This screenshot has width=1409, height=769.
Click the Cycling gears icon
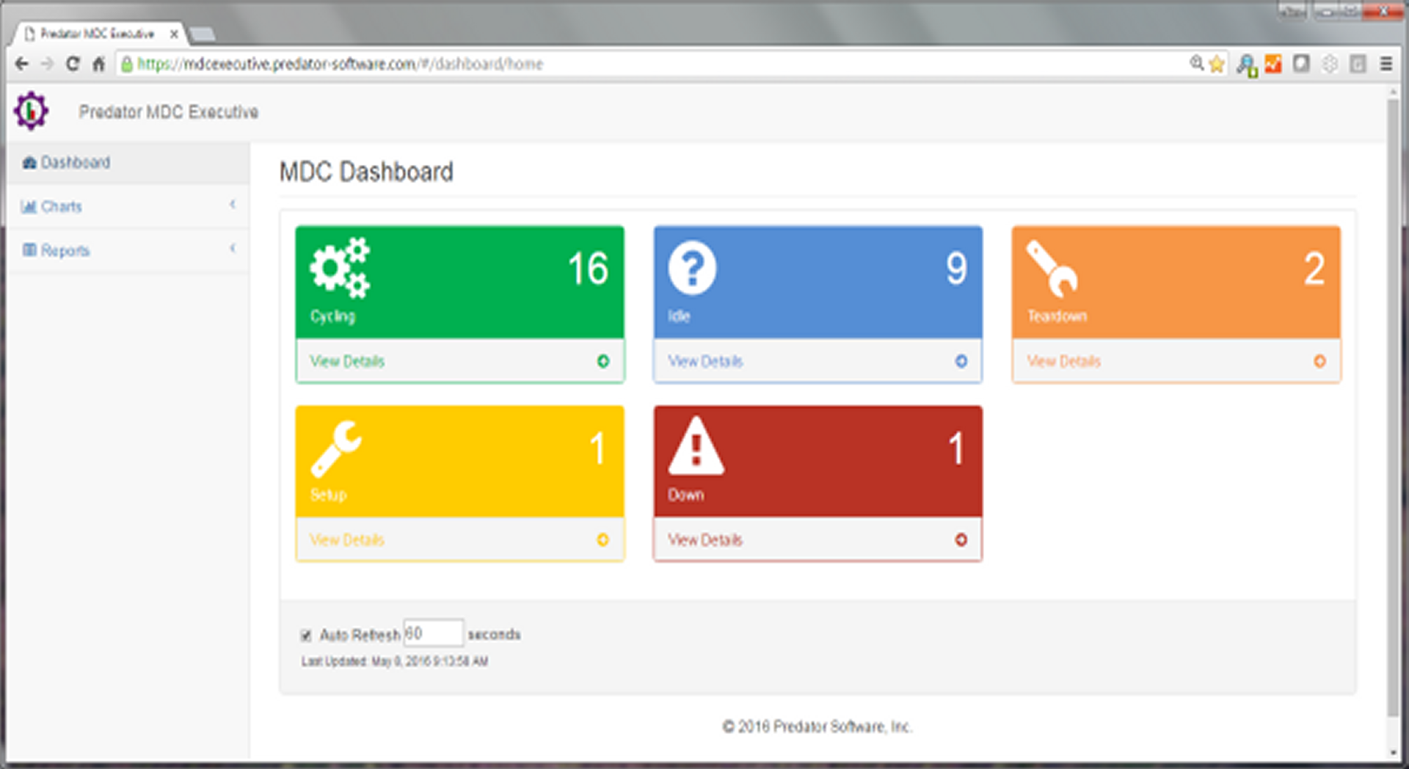(340, 269)
